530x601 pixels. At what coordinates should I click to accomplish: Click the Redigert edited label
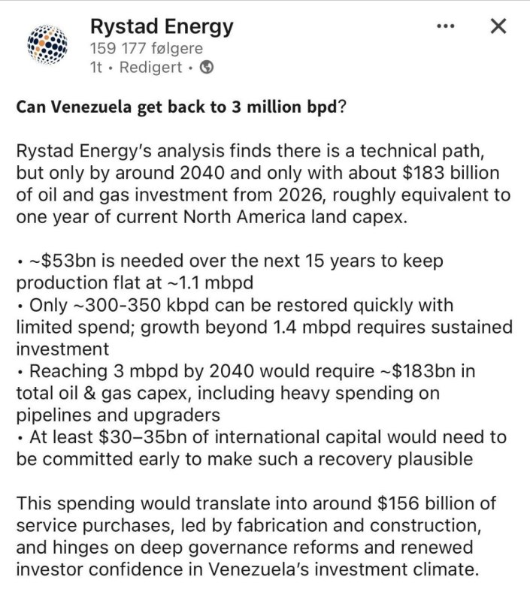pyautogui.click(x=150, y=68)
